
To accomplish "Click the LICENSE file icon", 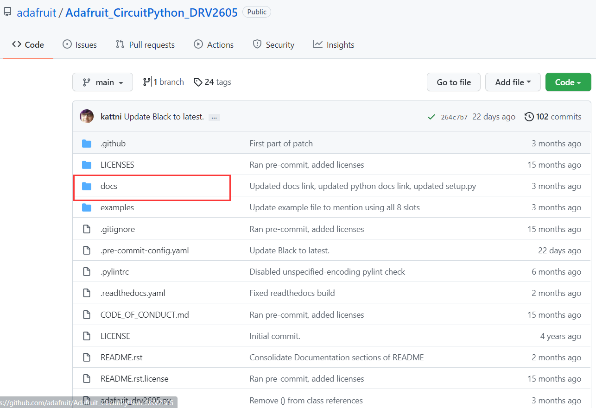I will [x=87, y=336].
